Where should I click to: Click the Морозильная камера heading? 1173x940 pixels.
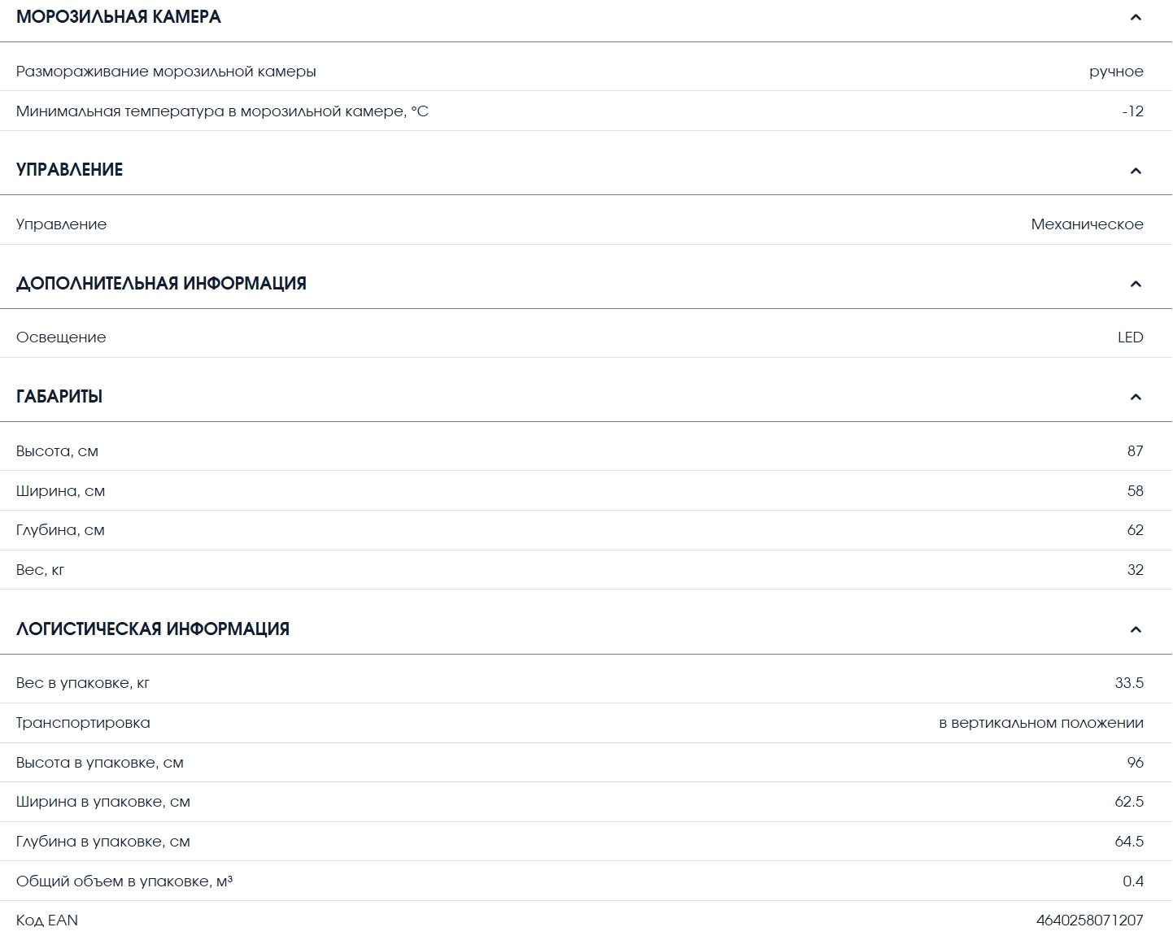[119, 17]
